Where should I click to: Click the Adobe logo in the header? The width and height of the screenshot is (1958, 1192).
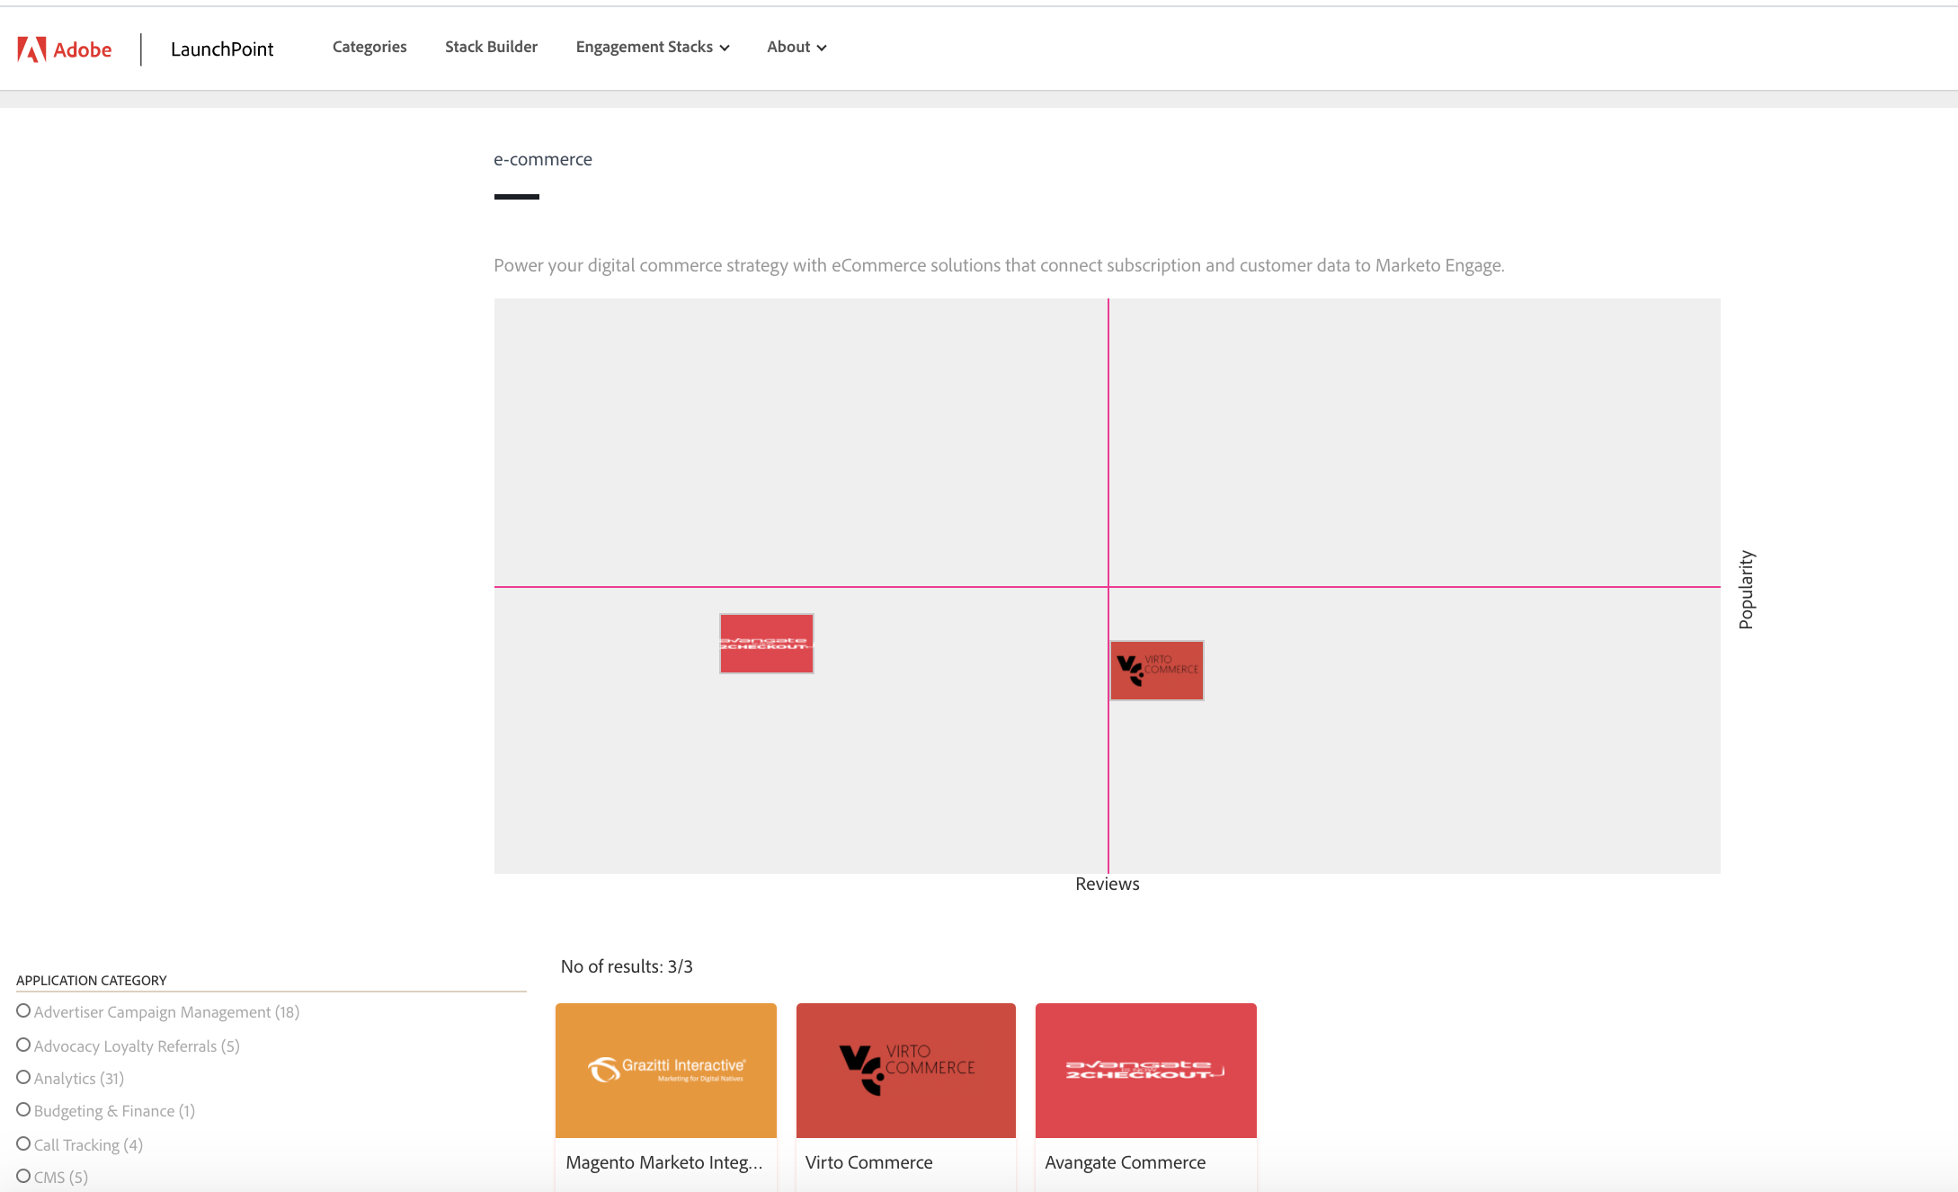point(65,49)
